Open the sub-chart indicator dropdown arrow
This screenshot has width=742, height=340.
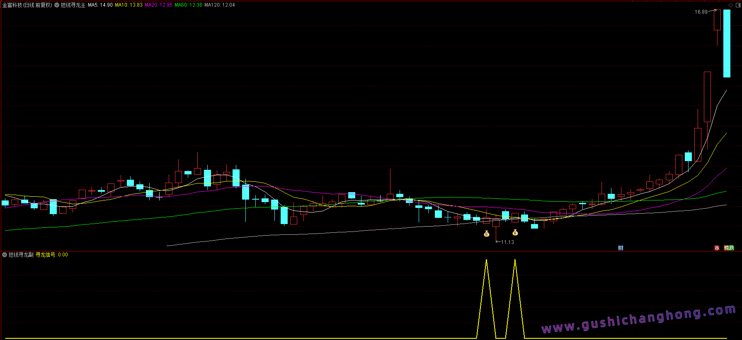click(x=5, y=255)
